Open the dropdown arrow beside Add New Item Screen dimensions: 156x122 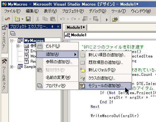22,19
